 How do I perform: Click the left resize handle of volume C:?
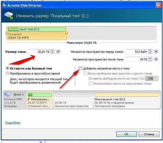click(x=7, y=33)
